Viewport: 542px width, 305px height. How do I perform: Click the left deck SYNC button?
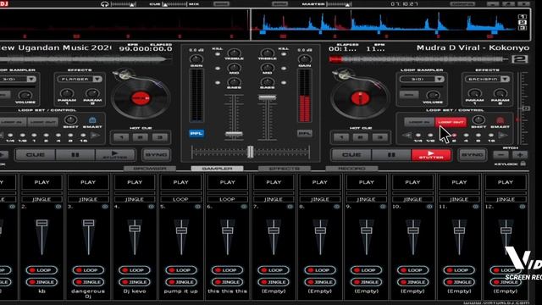[x=156, y=155]
